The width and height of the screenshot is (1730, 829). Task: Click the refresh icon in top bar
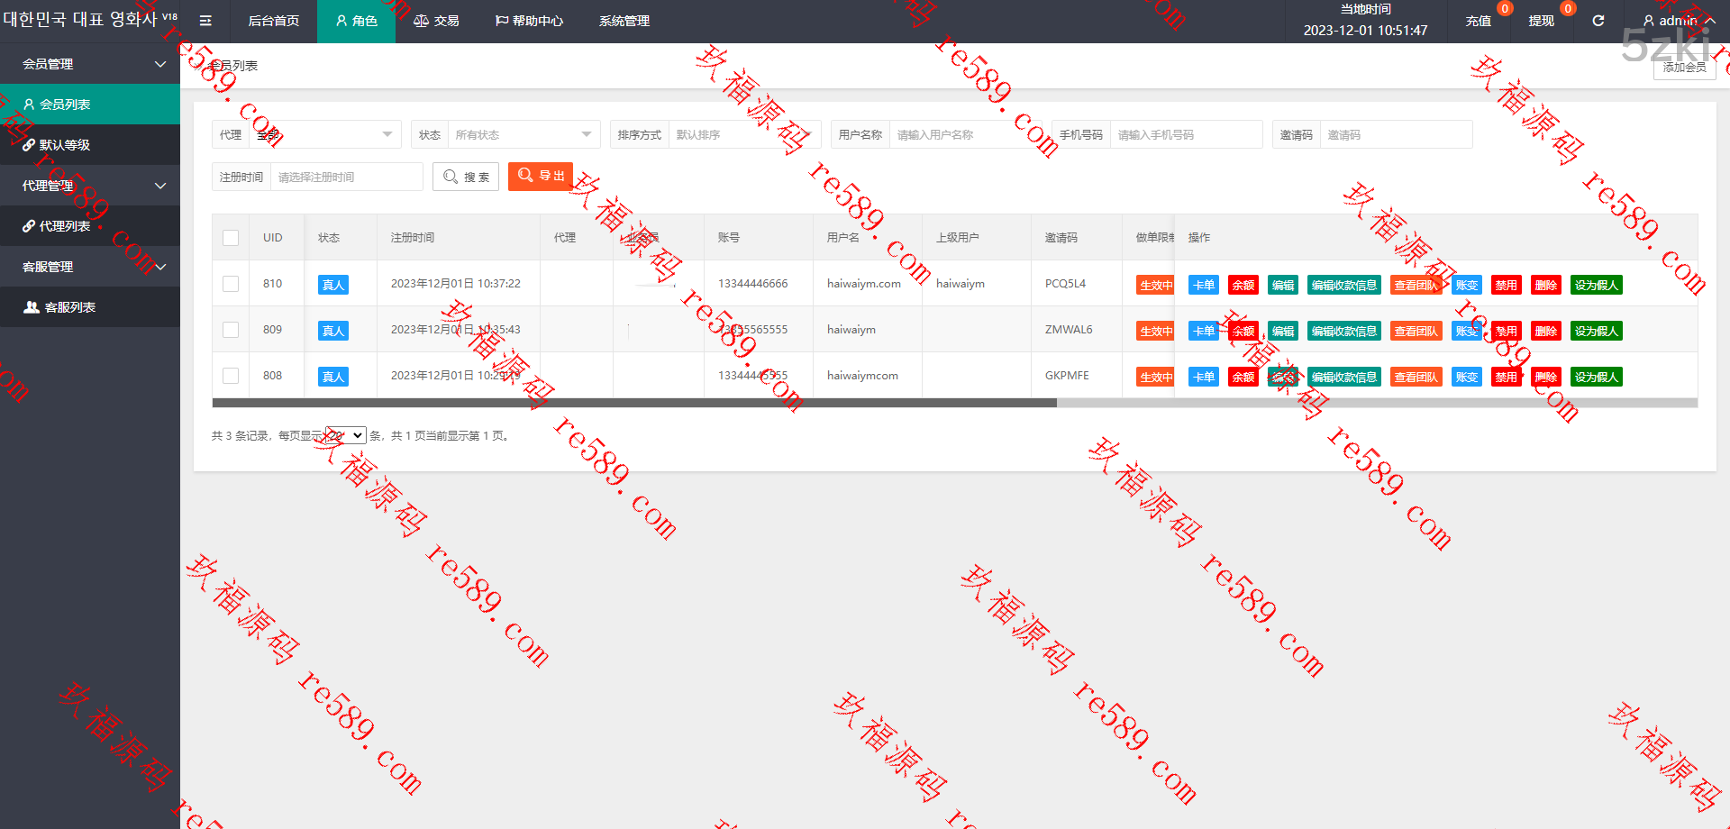[x=1598, y=21]
